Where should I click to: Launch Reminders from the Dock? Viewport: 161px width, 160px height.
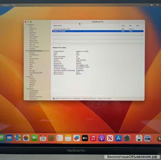(x=60, y=138)
